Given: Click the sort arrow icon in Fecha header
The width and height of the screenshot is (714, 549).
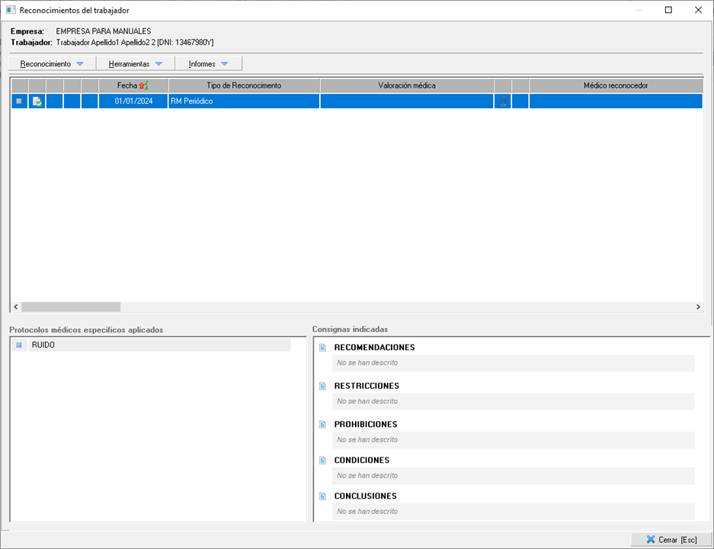Looking at the screenshot, I should click(143, 86).
